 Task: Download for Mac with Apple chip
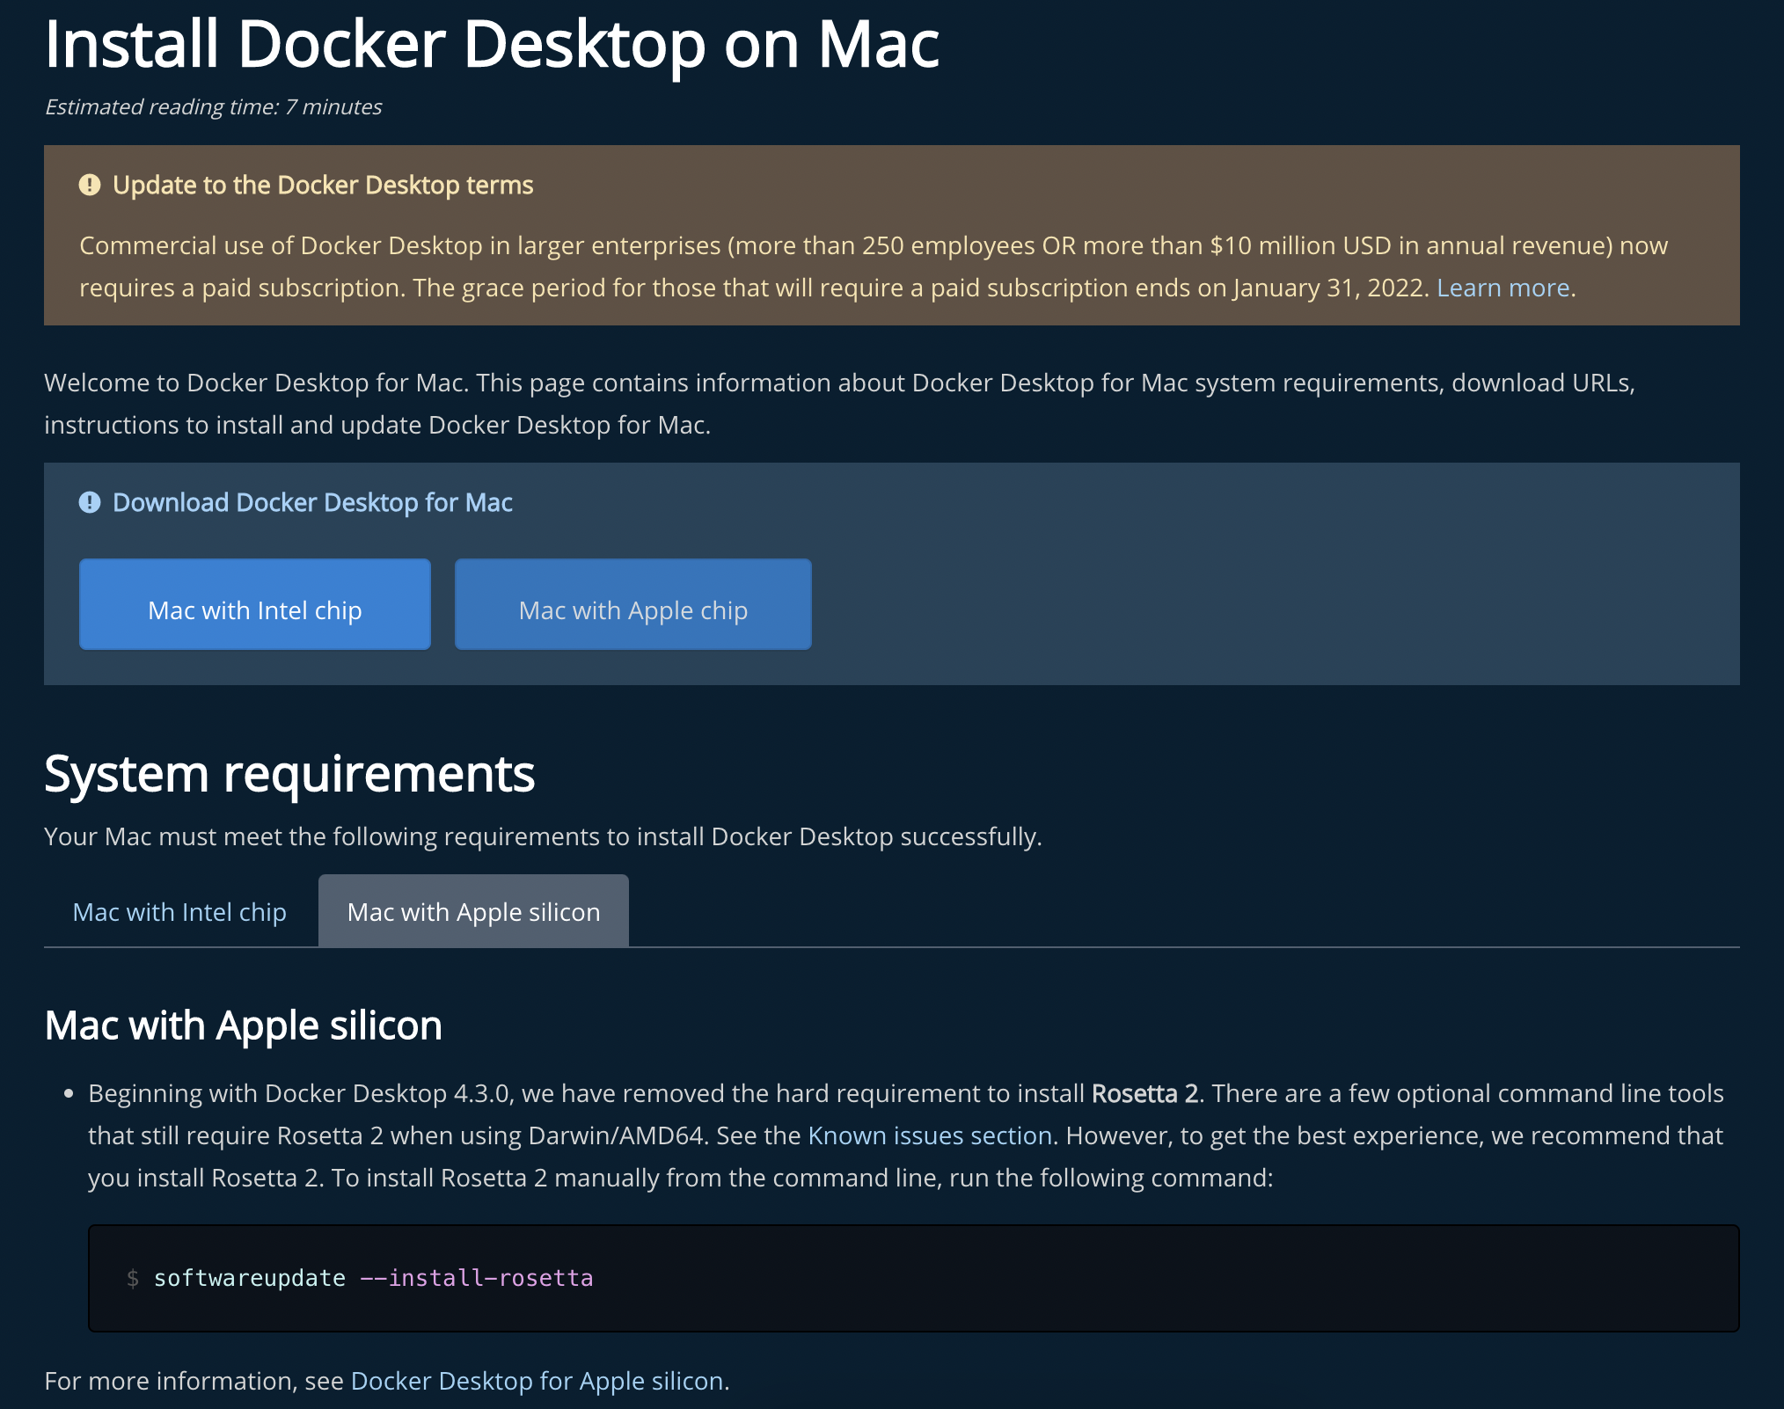pos(632,606)
